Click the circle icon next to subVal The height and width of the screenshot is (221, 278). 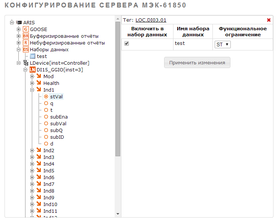point(46,123)
